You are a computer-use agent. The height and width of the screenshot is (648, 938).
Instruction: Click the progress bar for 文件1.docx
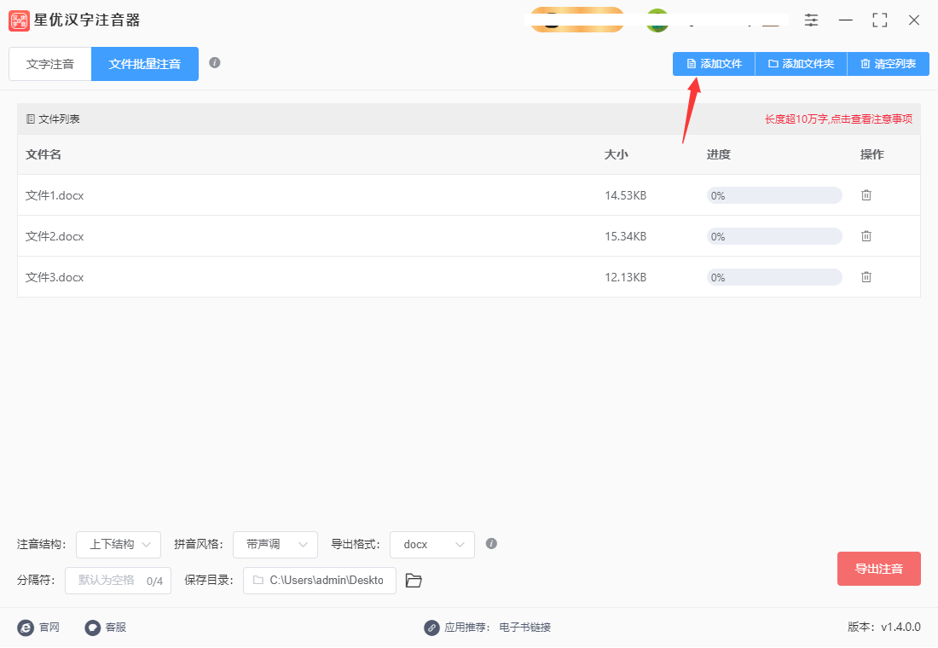[774, 195]
